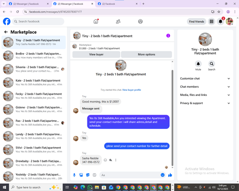This screenshot has width=239, height=191.
Task: Open the Groups icon in top navigation
Action: 141,21
